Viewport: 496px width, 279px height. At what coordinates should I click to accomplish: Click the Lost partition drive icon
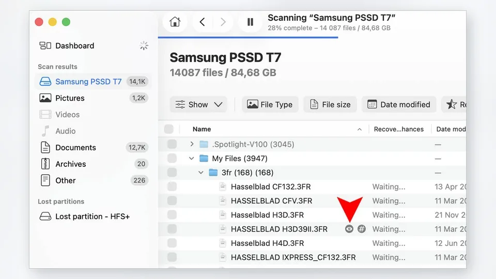(x=45, y=216)
